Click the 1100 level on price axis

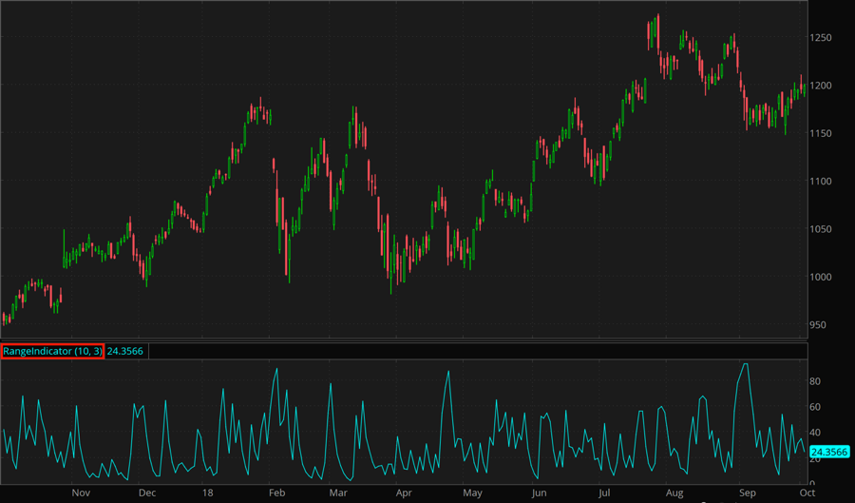point(823,181)
